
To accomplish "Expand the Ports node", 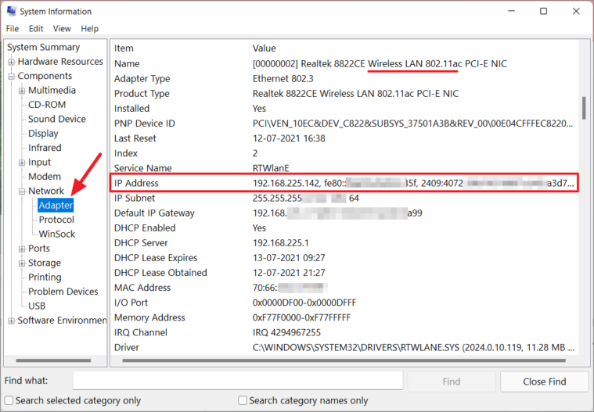I will (x=22, y=249).
